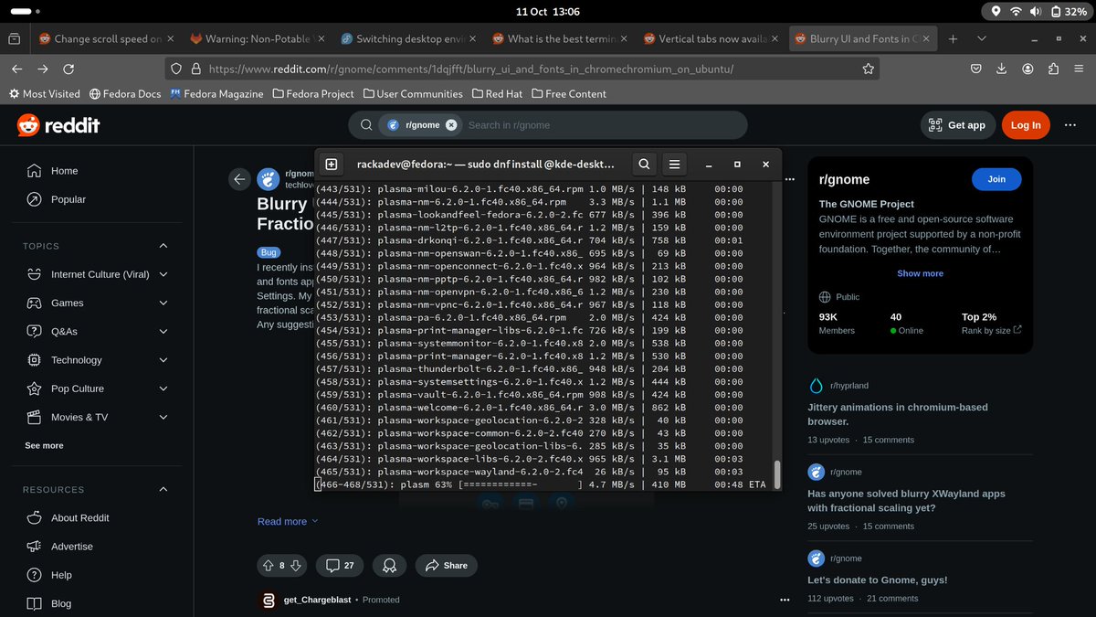Go back using the Firefox back arrow

click(x=17, y=69)
